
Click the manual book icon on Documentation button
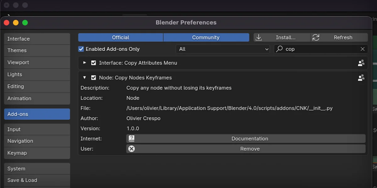click(x=131, y=138)
